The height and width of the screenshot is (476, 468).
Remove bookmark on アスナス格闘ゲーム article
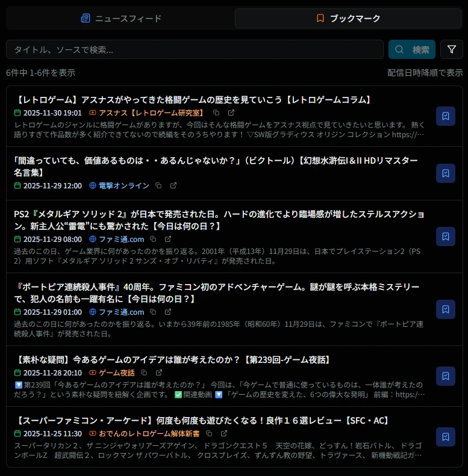[x=446, y=116]
